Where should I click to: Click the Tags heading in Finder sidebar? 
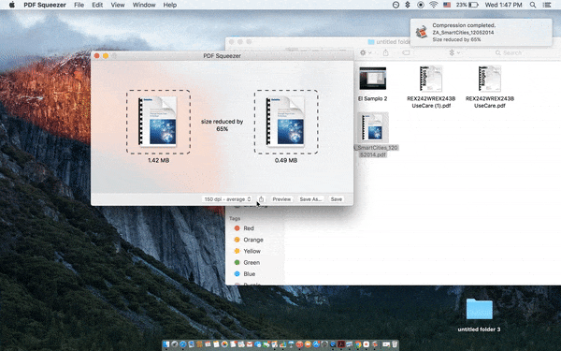[x=235, y=218]
